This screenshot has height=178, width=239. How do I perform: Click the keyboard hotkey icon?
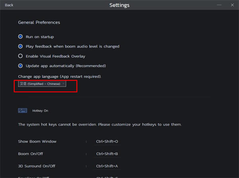(x=23, y=110)
